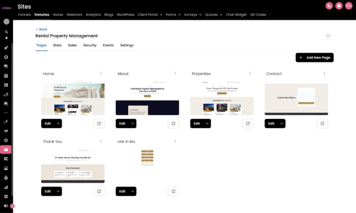Image resolution: width=356 pixels, height=213 pixels.
Task: Open Contact page external preview icon
Action: click(x=322, y=124)
